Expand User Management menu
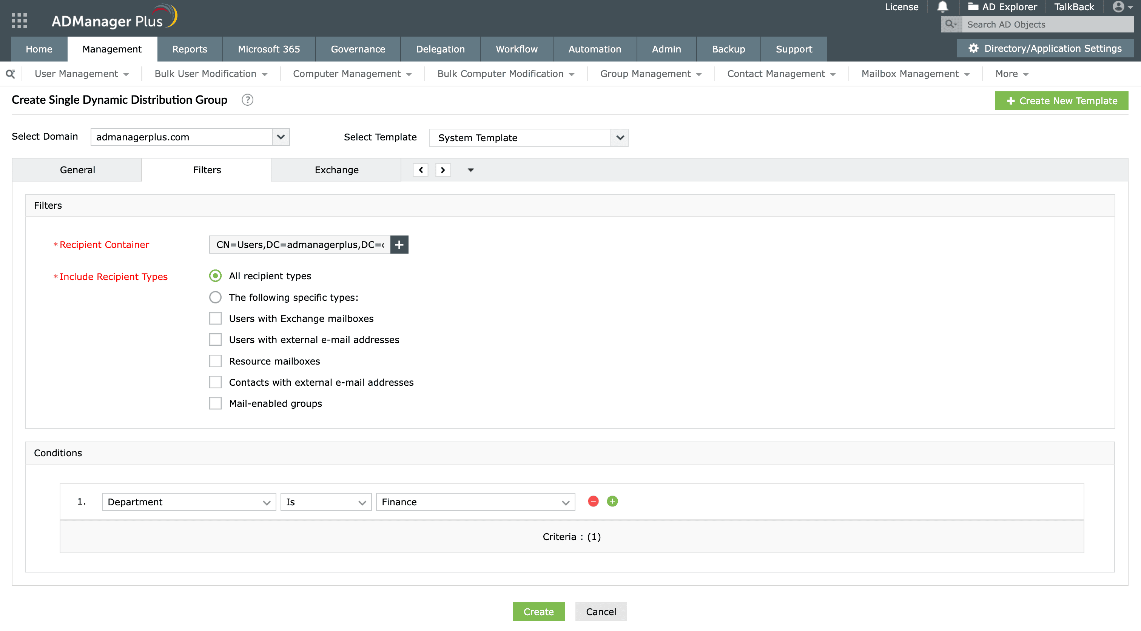 tap(82, 74)
